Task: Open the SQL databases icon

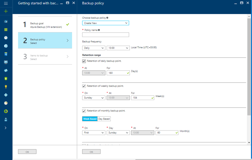Action: coord(6,54)
